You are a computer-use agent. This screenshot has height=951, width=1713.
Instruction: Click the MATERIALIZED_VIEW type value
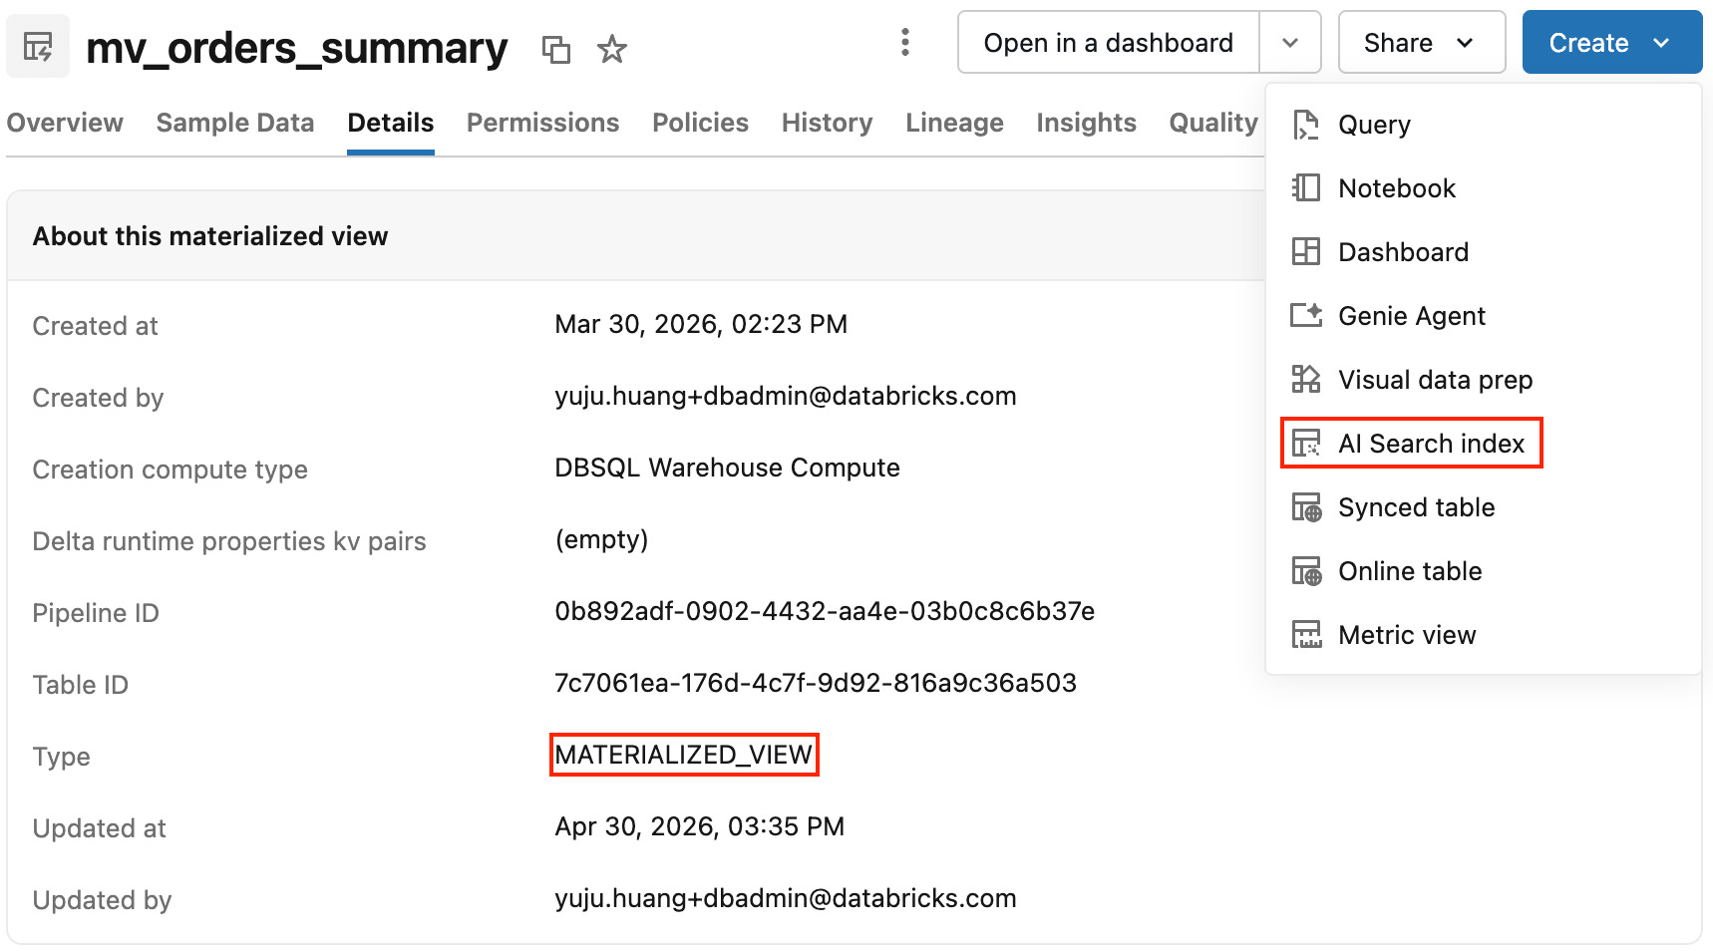(x=684, y=755)
